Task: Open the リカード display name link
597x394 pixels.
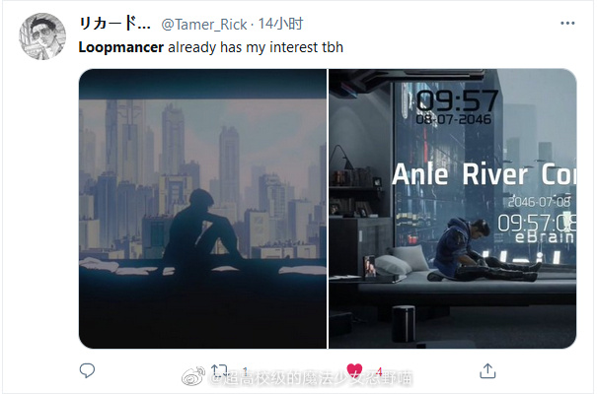Action: [x=114, y=24]
